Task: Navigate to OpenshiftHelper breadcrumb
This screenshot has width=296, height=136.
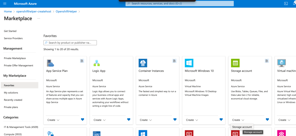Action: [66, 12]
